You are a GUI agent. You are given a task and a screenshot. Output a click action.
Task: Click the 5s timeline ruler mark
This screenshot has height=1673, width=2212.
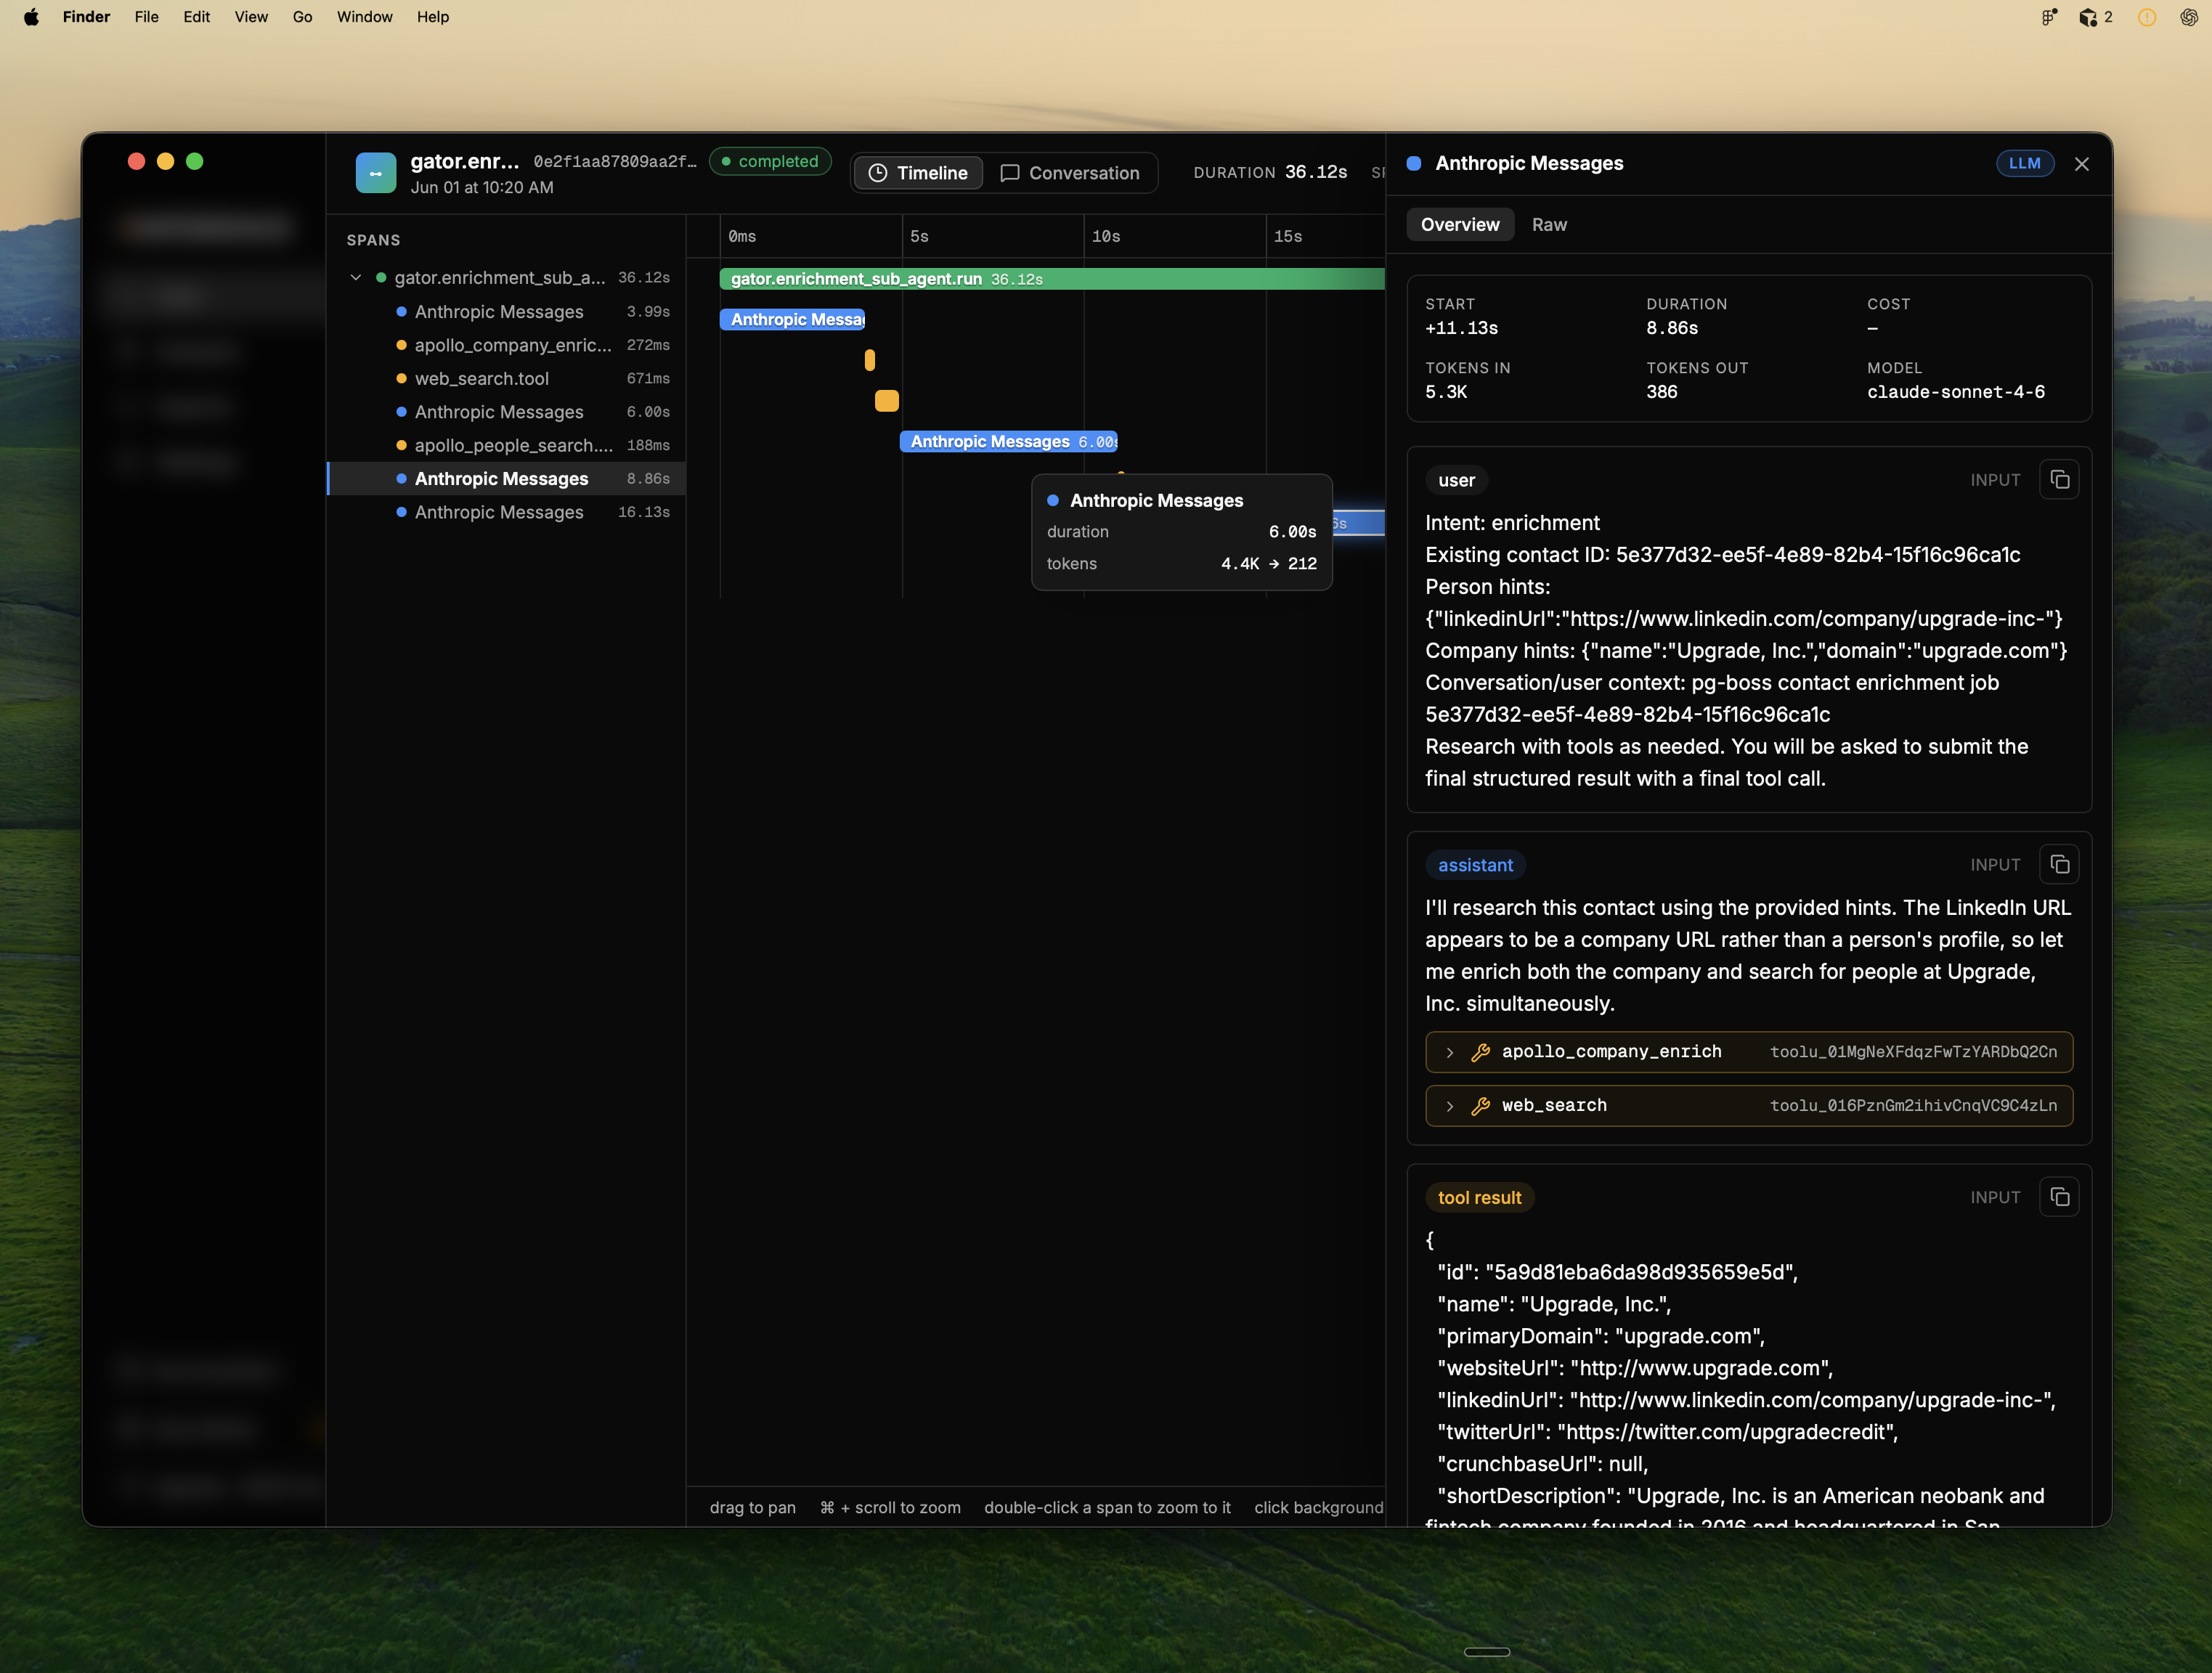point(919,236)
